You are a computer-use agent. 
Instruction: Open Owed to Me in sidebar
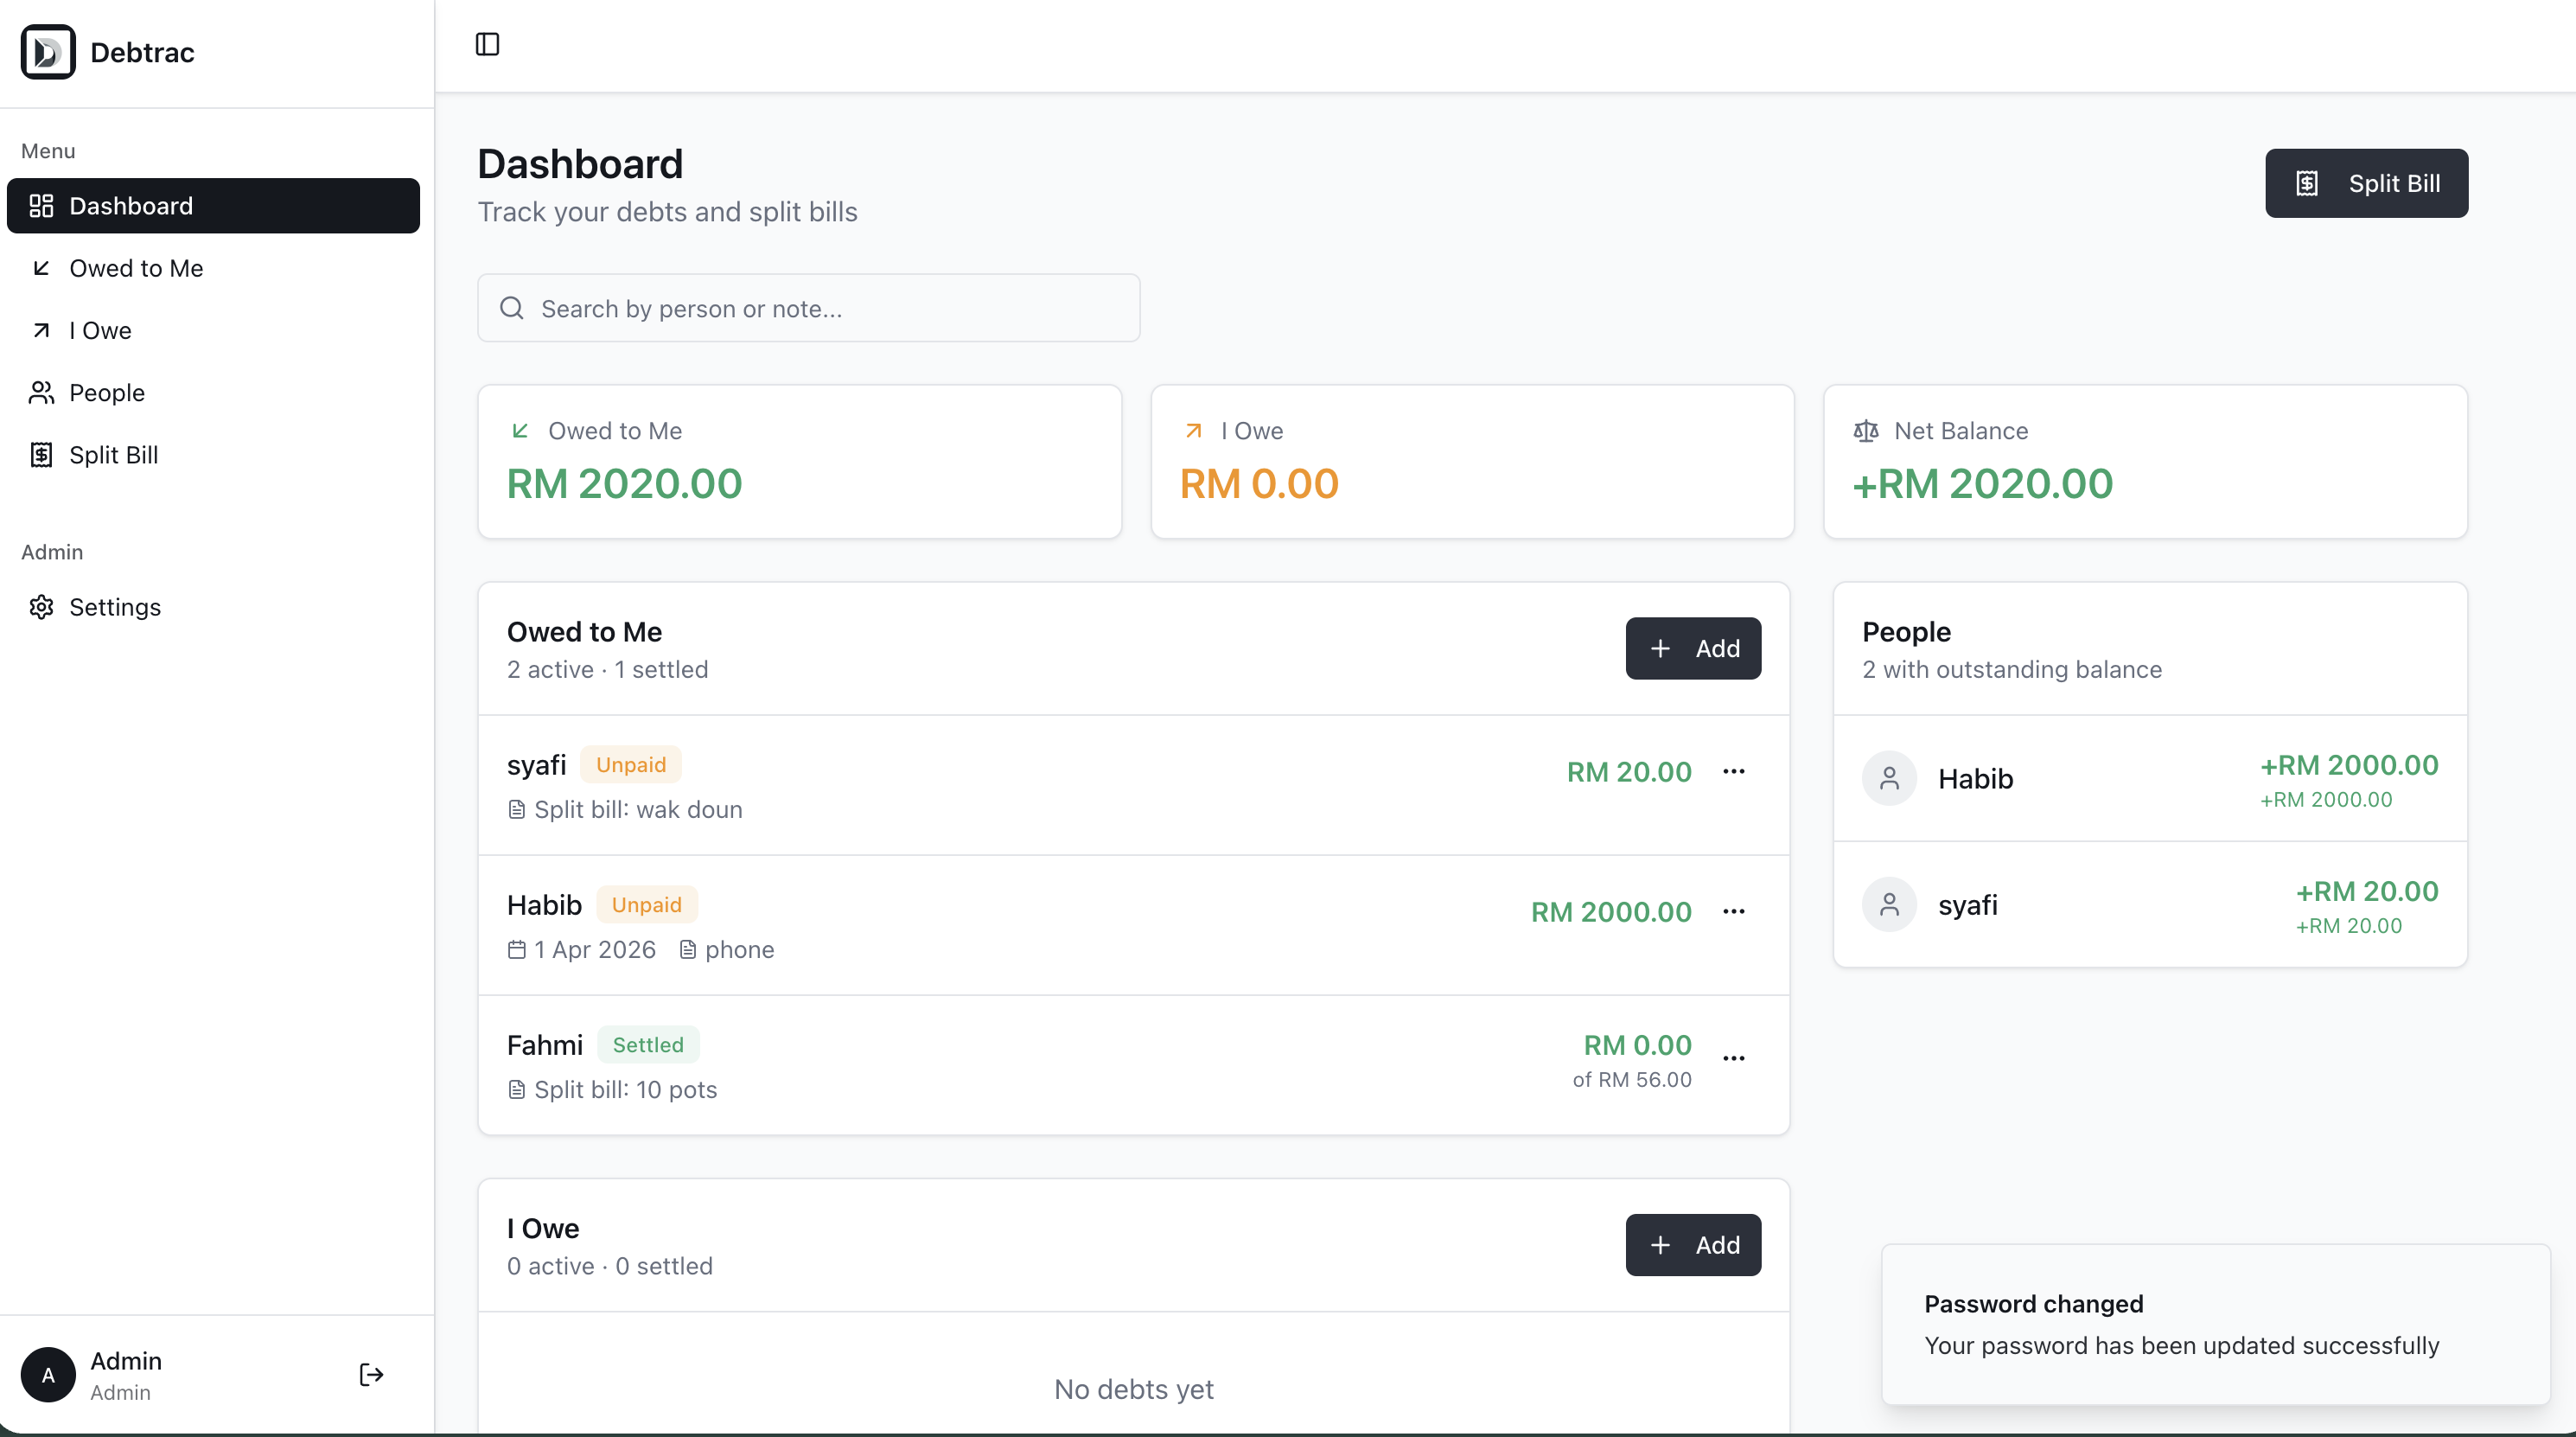pos(136,268)
